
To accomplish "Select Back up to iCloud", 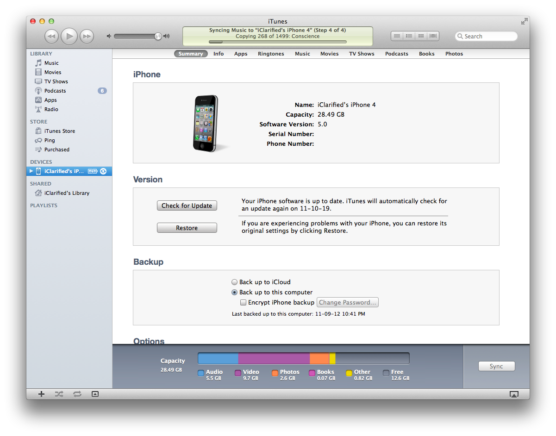I will (x=235, y=282).
